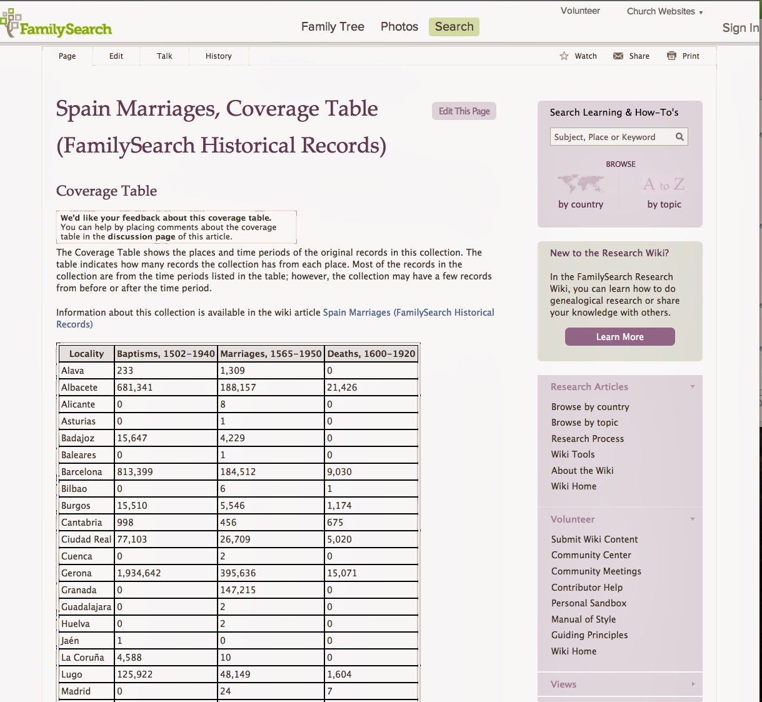Browse by country world map icon
This screenshot has height=702, width=762.
[581, 184]
